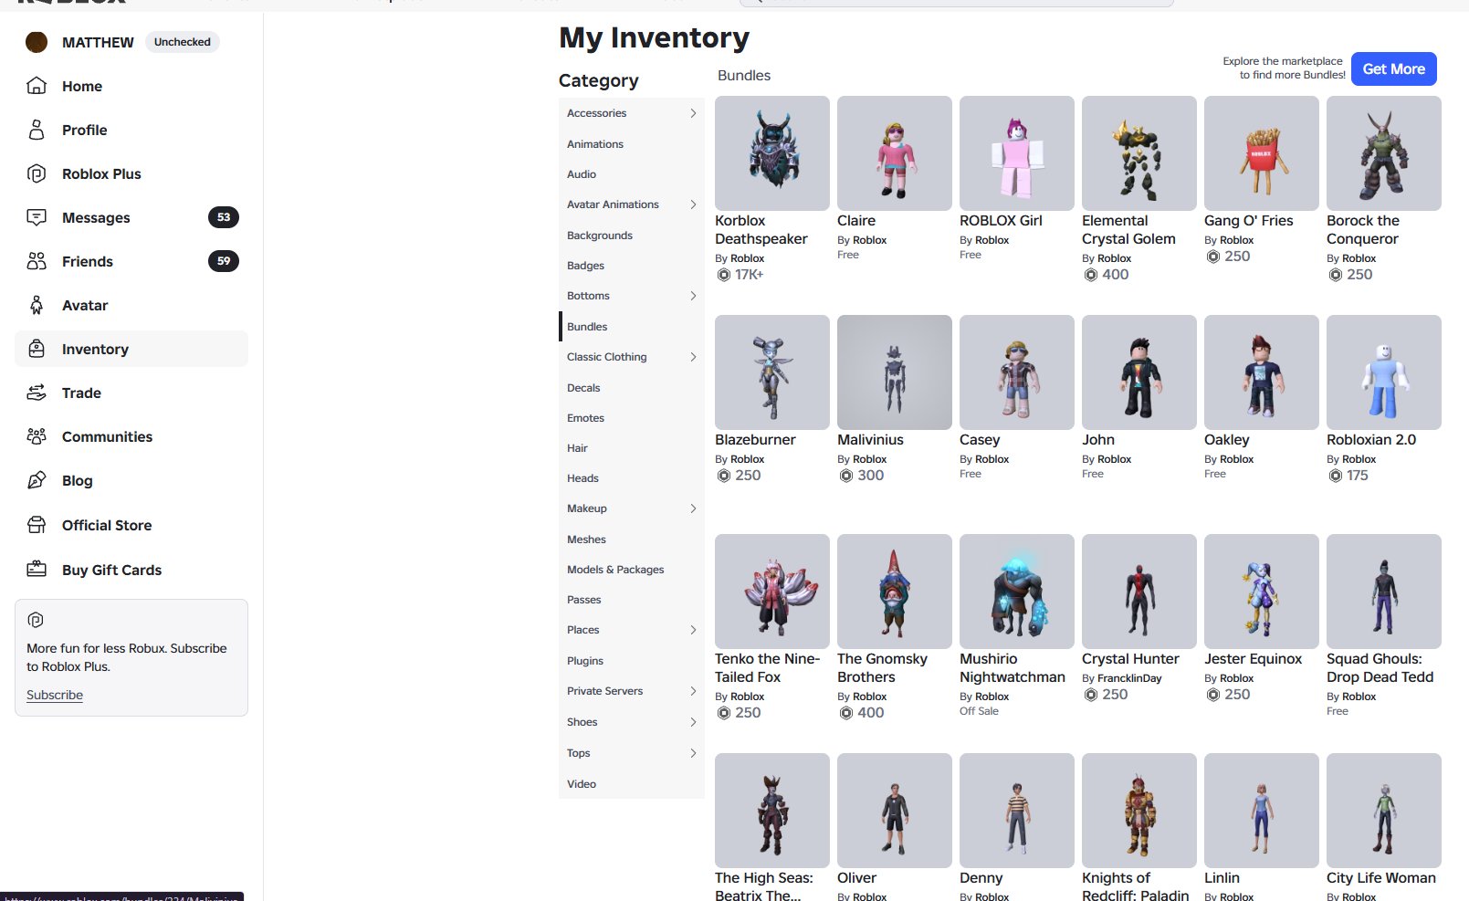Click the unread Messages count badge 53
Viewport: 1469px width, 901px height.
pyautogui.click(x=224, y=217)
